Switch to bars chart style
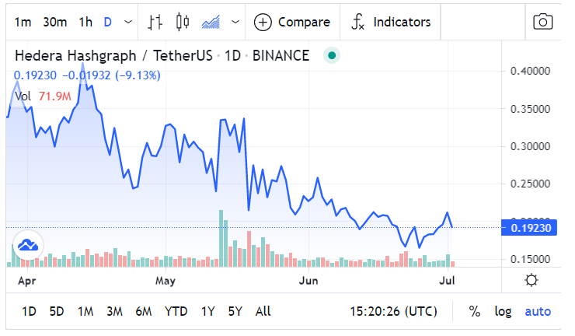Viewport: 575px width, 336px height. (x=155, y=22)
